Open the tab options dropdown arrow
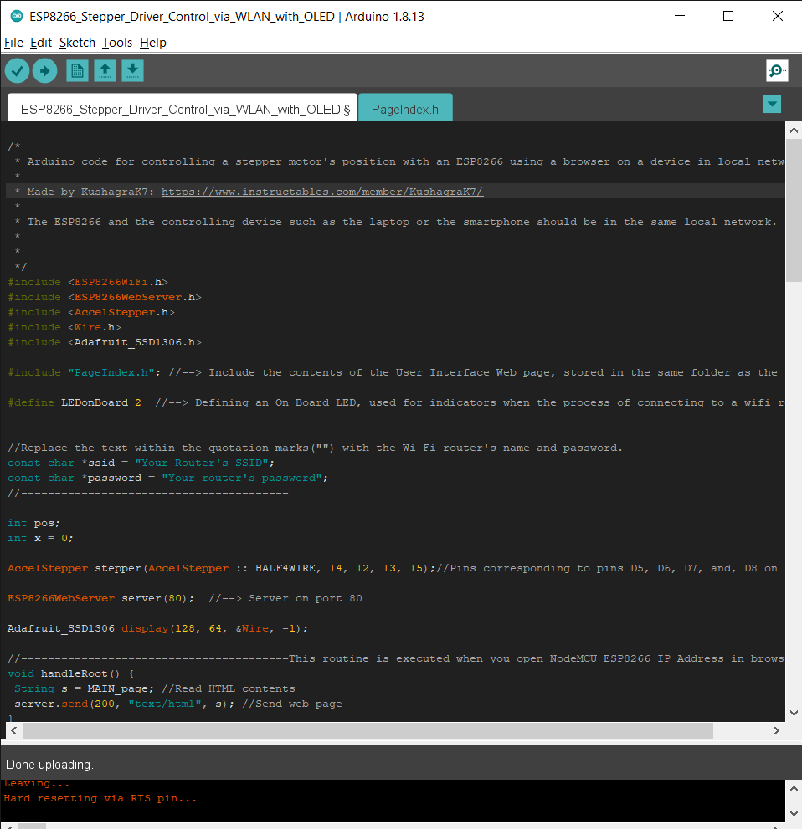The height and width of the screenshot is (829, 802). click(x=773, y=105)
